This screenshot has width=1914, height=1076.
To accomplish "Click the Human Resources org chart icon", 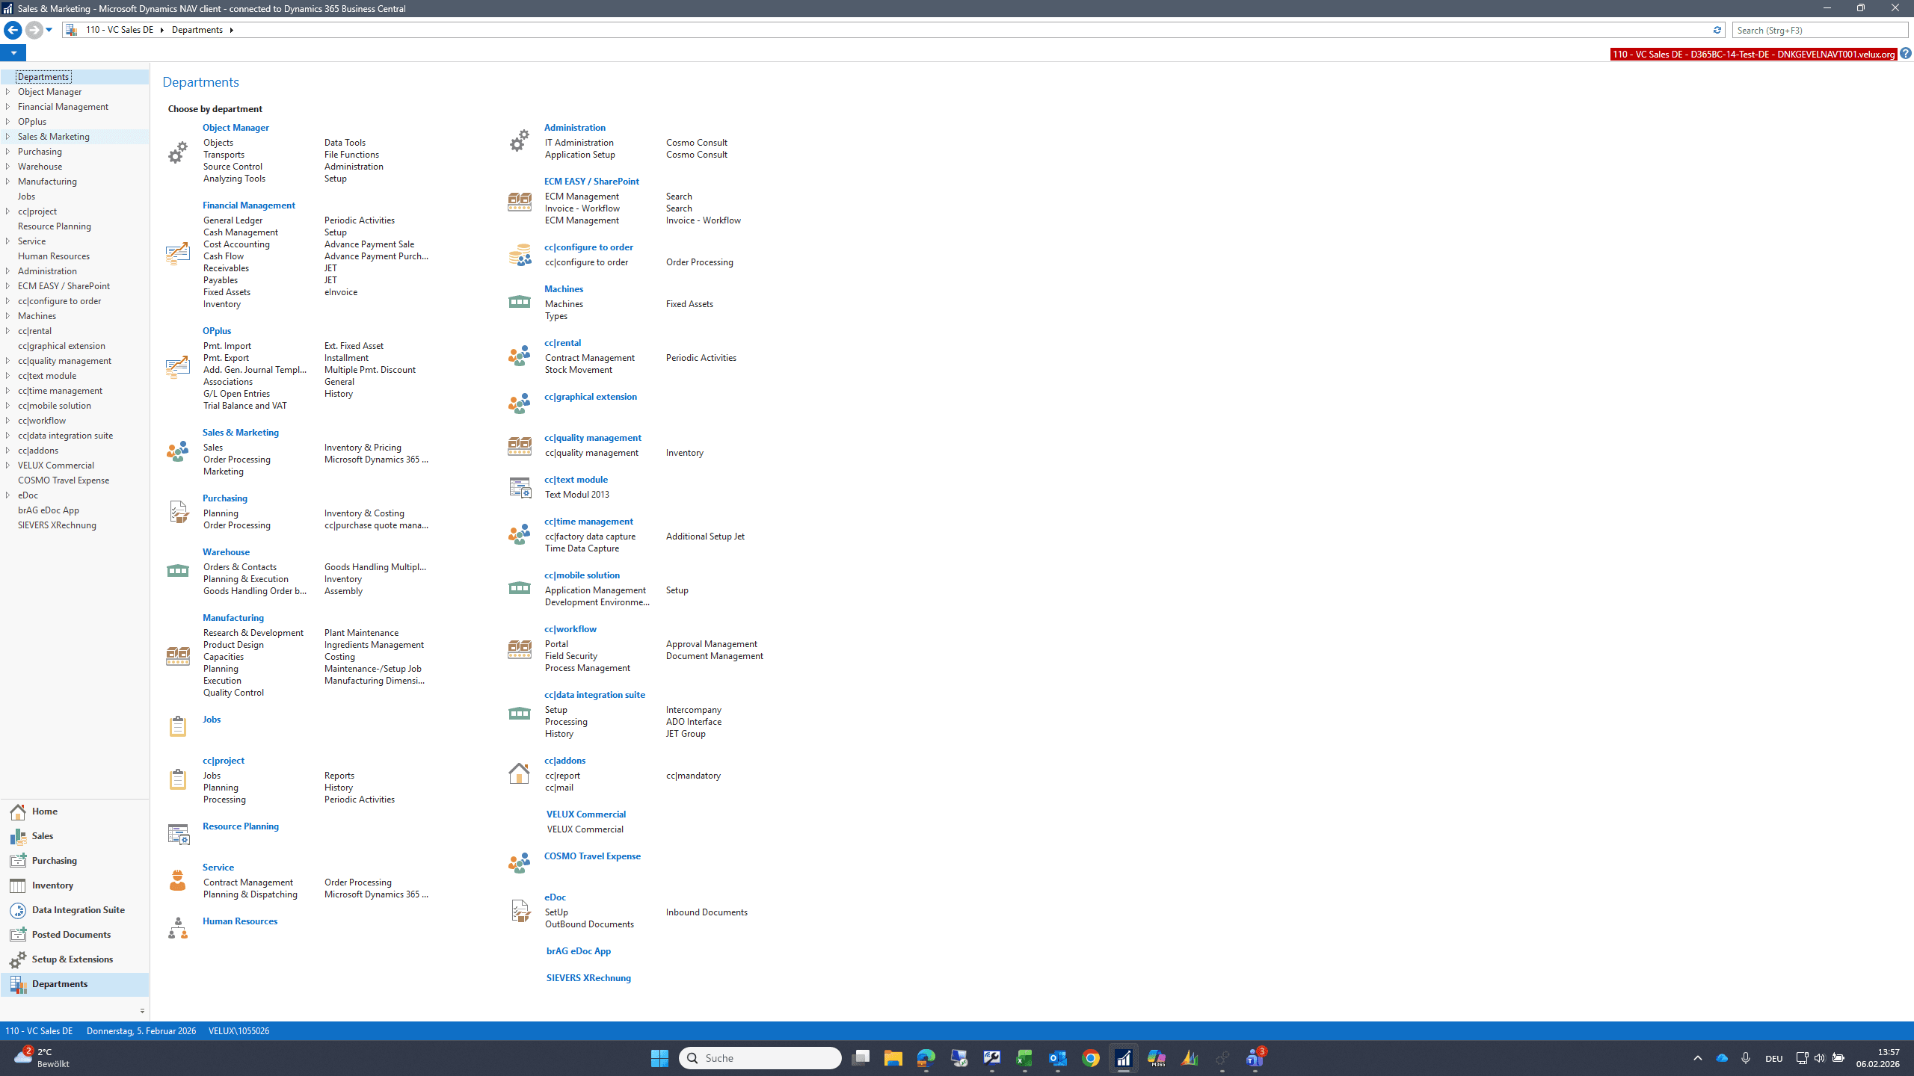I will pos(178,928).
